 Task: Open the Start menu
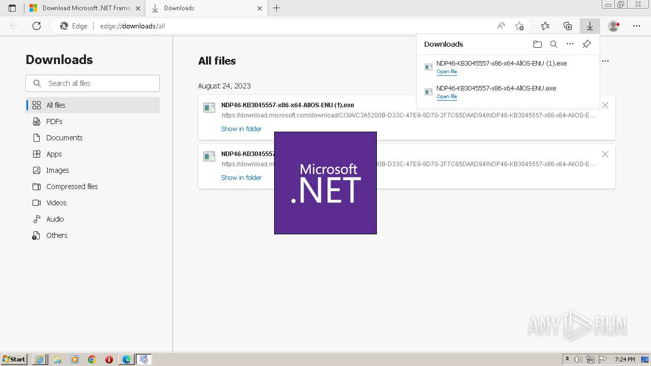tap(14, 359)
